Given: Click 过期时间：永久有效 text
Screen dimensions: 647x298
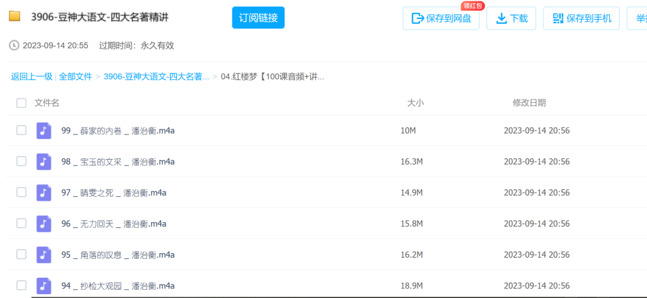Looking at the screenshot, I should (136, 45).
